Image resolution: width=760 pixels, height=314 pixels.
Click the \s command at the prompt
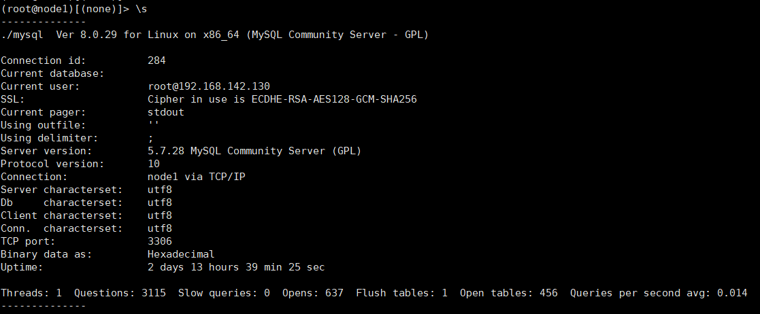point(142,7)
